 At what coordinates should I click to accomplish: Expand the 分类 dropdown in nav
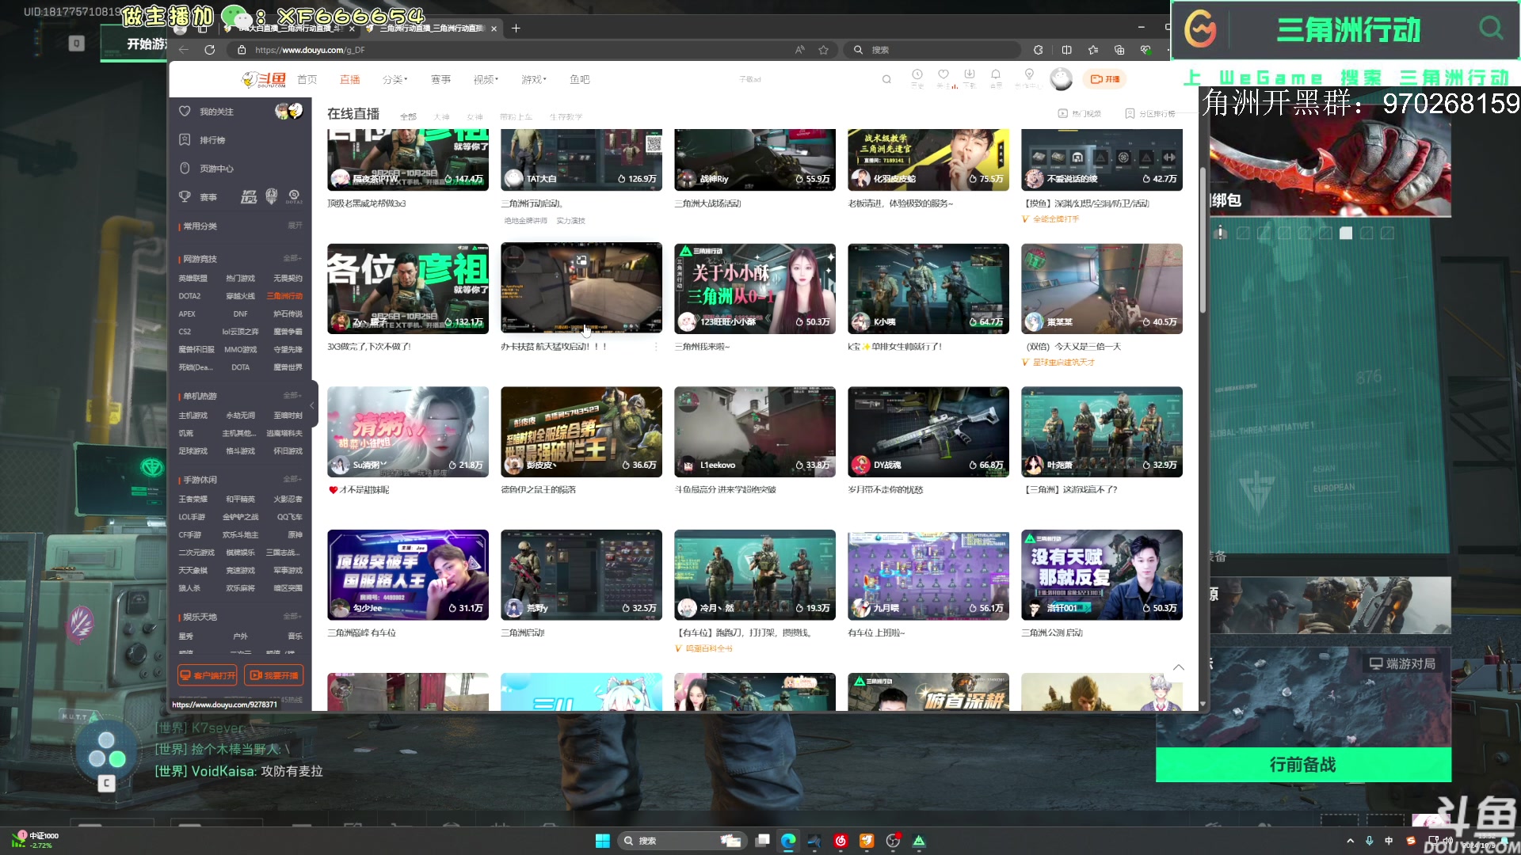(x=395, y=79)
